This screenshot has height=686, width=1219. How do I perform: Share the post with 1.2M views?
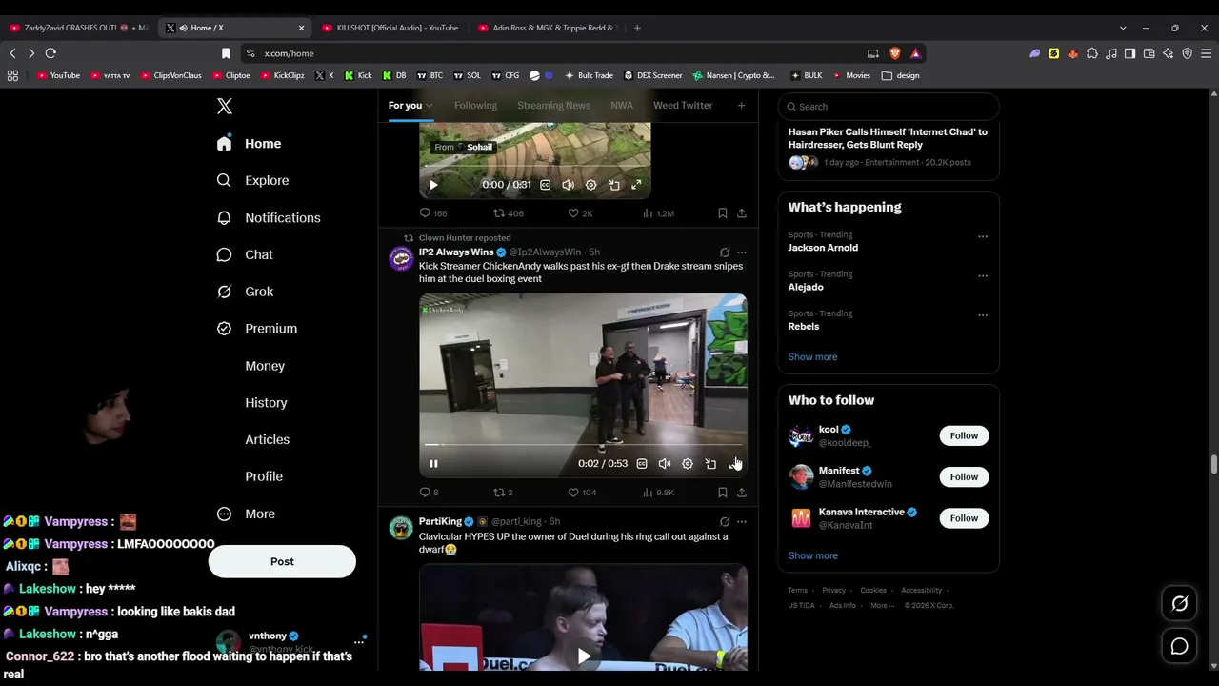click(742, 213)
